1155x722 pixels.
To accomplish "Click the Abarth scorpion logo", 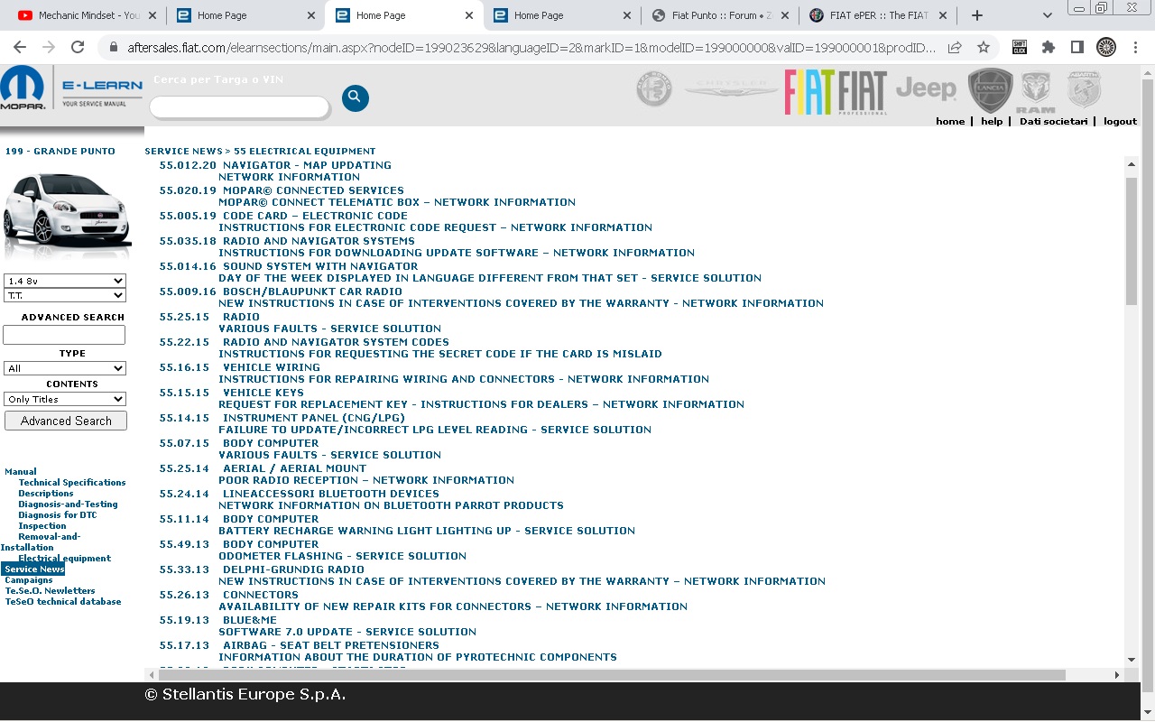I will [x=1084, y=90].
